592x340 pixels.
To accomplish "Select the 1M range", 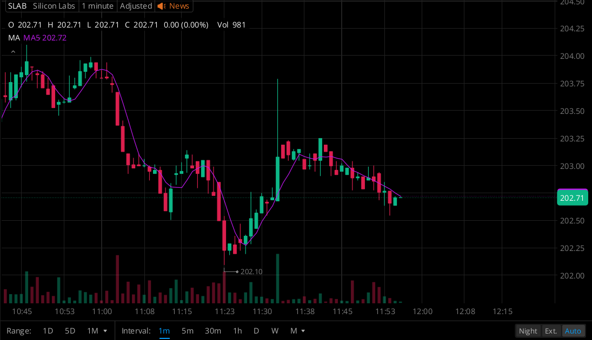I will (x=92, y=331).
